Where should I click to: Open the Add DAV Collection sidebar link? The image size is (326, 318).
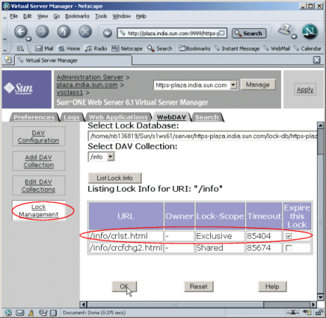tap(38, 161)
